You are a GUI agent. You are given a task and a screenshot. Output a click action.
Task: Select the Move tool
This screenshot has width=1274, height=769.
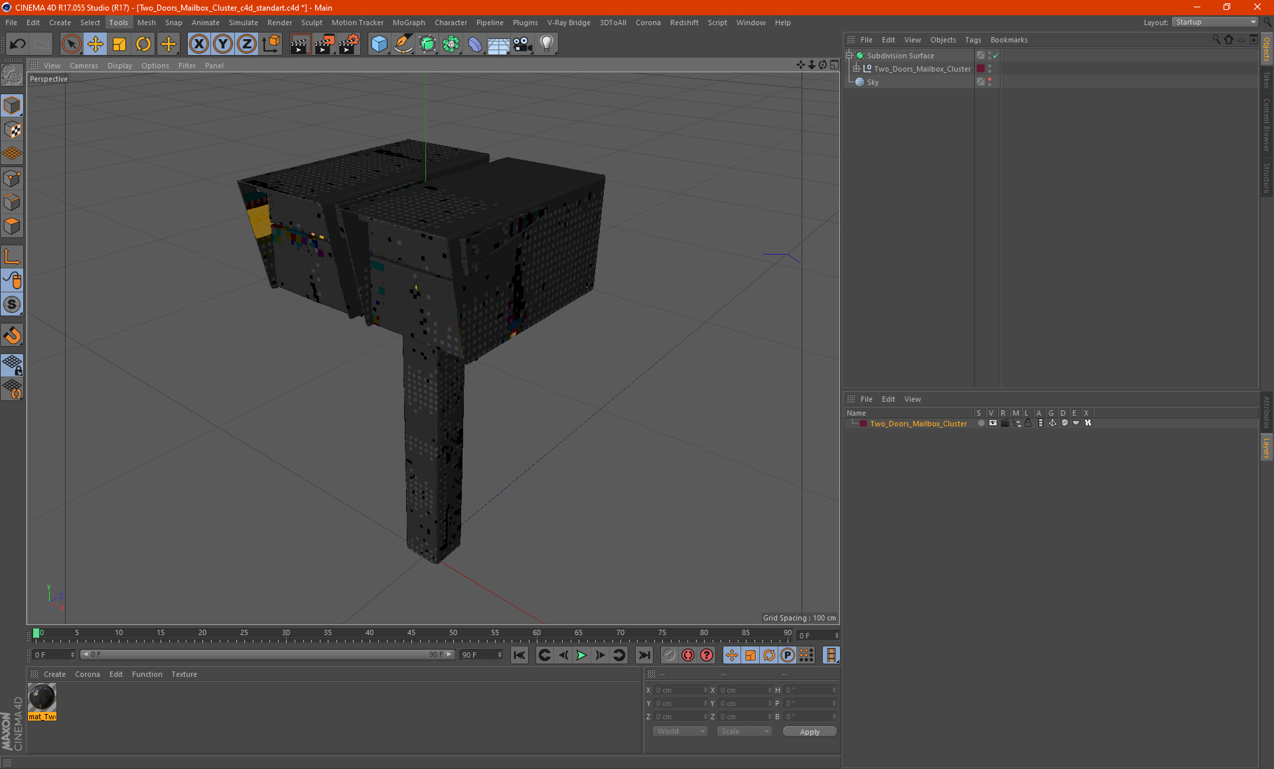(x=96, y=44)
